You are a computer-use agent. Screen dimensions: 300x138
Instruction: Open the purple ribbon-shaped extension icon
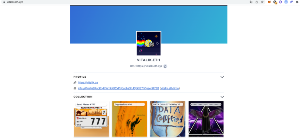pos(292,2)
